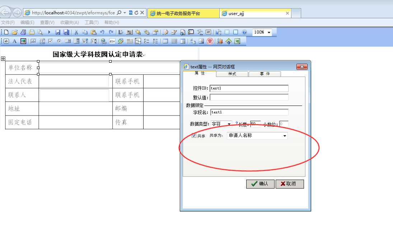Open the 数据类型 dropdown
The width and height of the screenshot is (393, 234).
click(229, 124)
